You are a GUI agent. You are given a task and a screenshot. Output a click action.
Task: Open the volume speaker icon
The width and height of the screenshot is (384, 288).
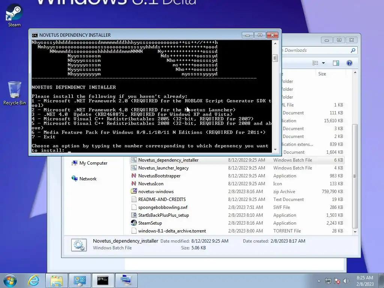pyautogui.click(x=346, y=281)
